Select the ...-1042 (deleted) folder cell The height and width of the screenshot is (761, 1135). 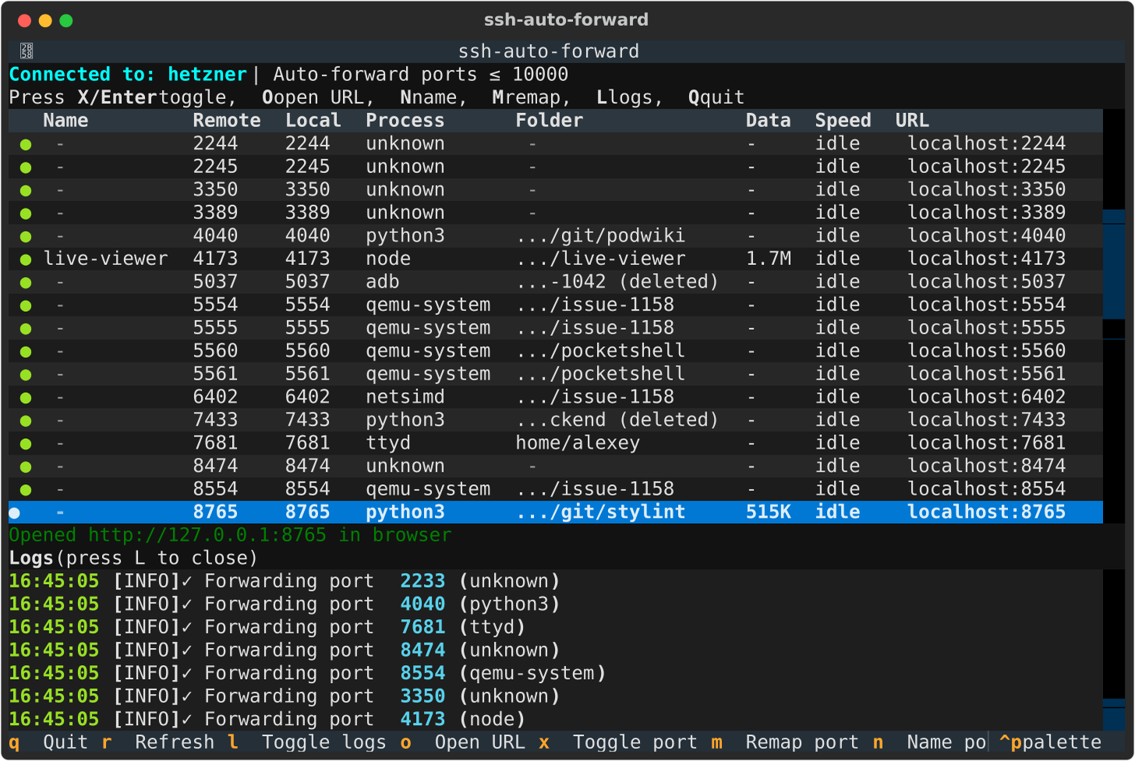pyautogui.click(x=617, y=281)
